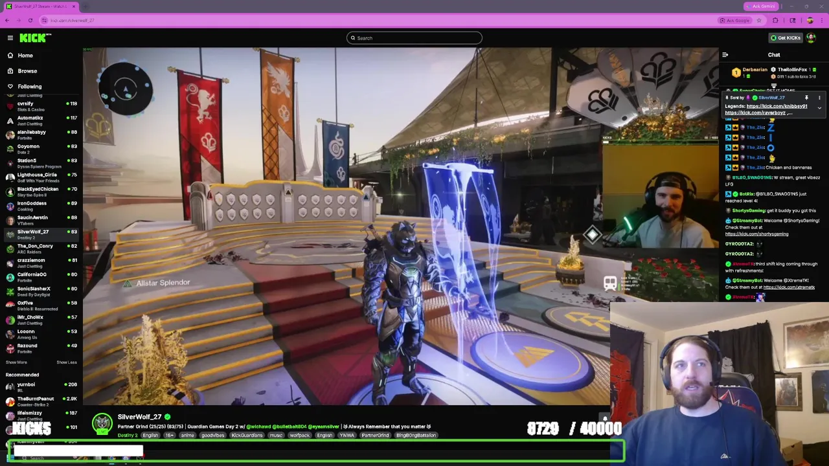Open alaniiebabyy channel in sidebar
This screenshot has width=829, height=466.
click(x=40, y=135)
